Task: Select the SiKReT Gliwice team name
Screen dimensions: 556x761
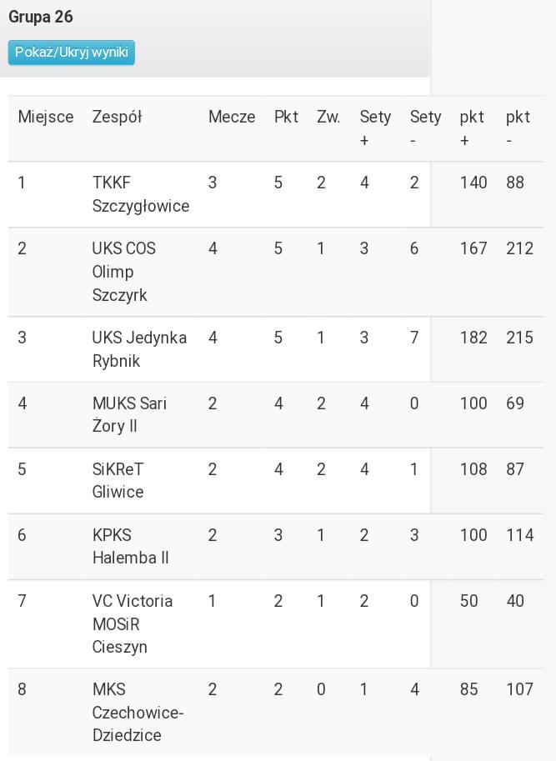Action: (118, 480)
